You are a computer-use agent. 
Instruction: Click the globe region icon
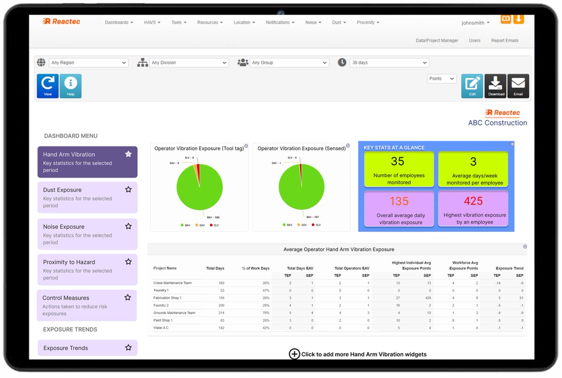point(41,62)
